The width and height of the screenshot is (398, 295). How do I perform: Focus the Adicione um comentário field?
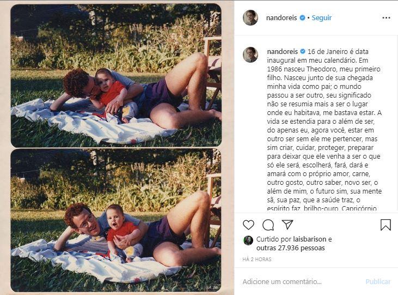[x=299, y=282]
